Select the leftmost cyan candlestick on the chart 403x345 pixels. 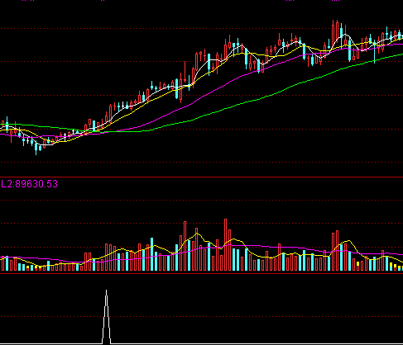click(7, 125)
